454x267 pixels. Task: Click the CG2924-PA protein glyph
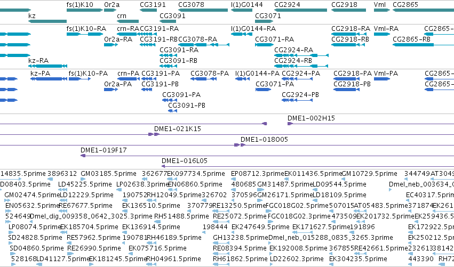point(297,79)
